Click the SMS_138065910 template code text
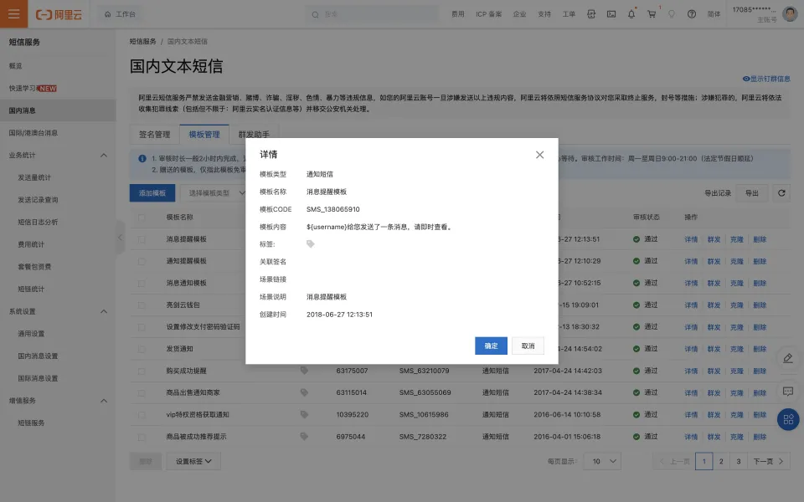804x502 pixels. (332, 209)
